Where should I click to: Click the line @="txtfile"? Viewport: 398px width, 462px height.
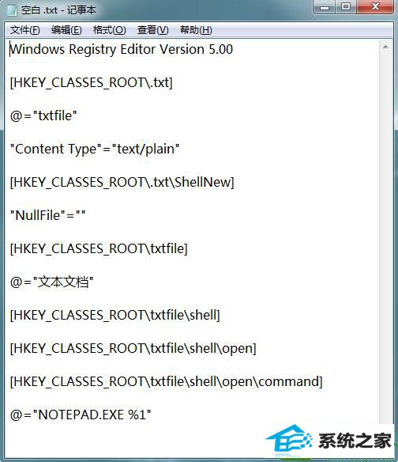[x=43, y=116]
